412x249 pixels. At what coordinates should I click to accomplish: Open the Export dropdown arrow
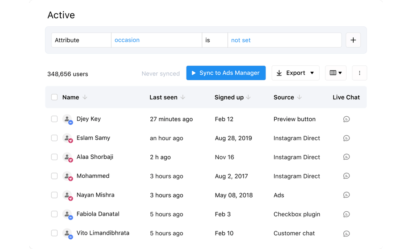(x=313, y=73)
